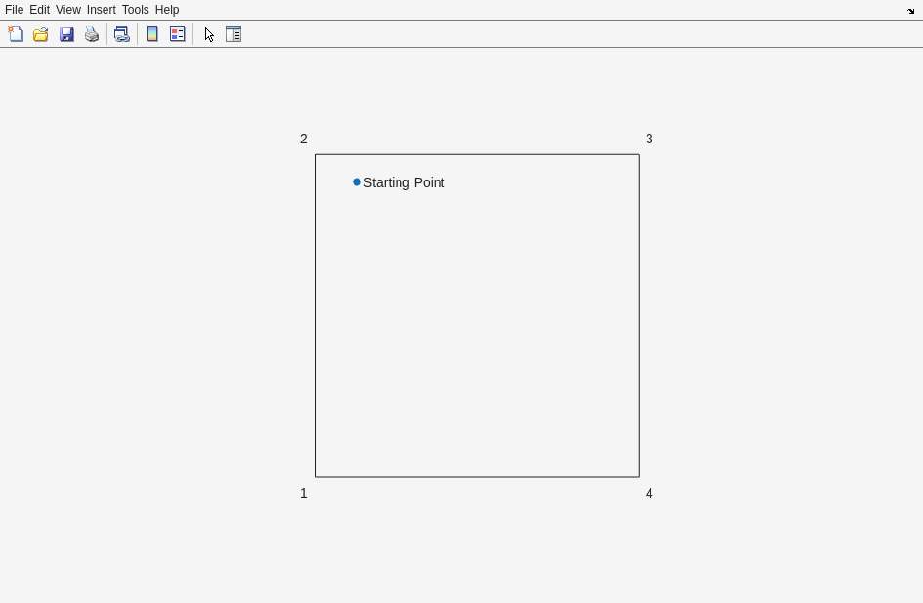
Task: Open the Insert menu
Action: tap(101, 10)
